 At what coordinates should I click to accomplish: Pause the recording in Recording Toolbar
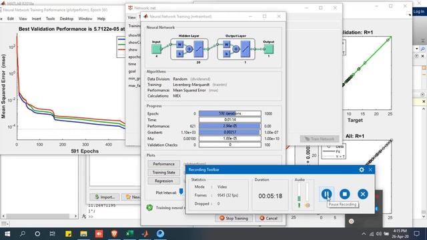[x=326, y=194]
